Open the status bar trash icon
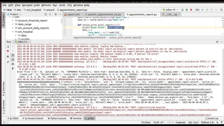Viewport: 224px width, 126px height. [222, 122]
